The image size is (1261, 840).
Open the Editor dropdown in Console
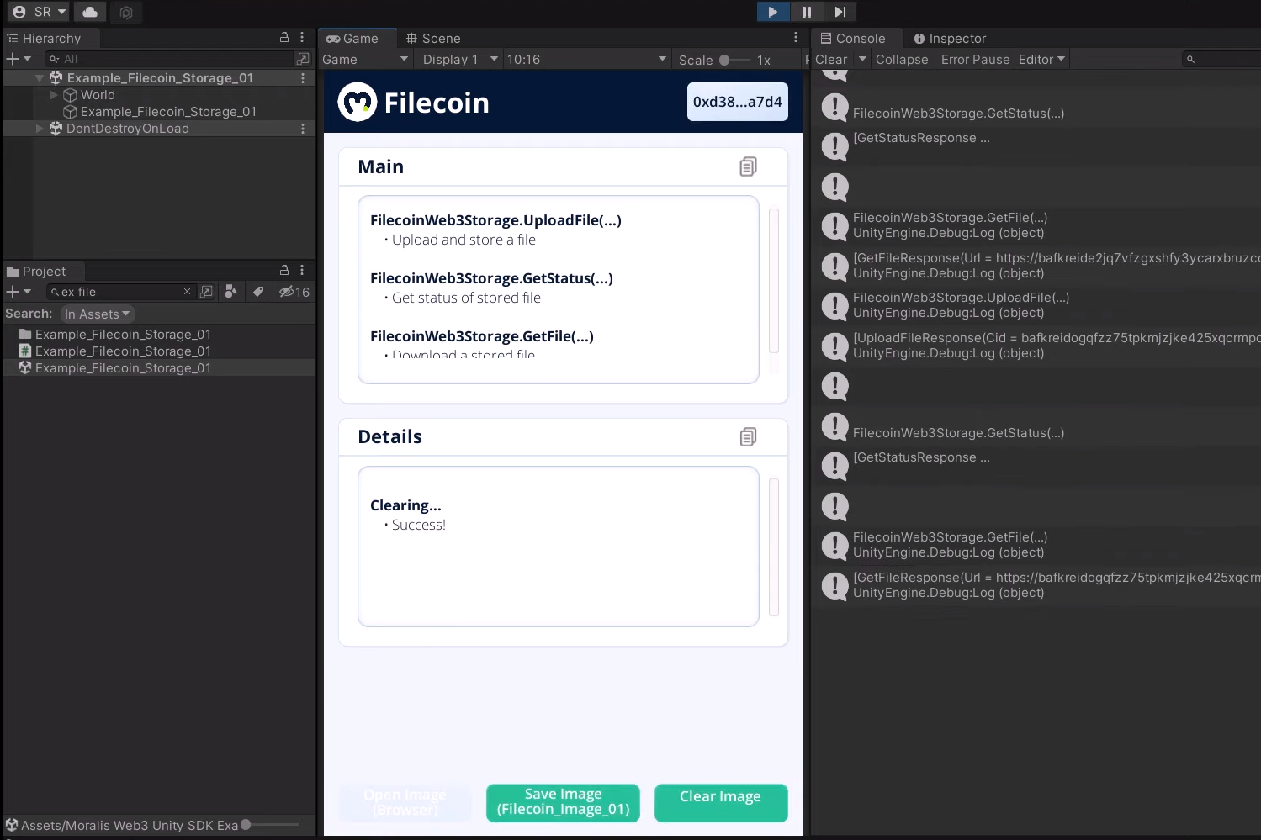click(x=1042, y=60)
